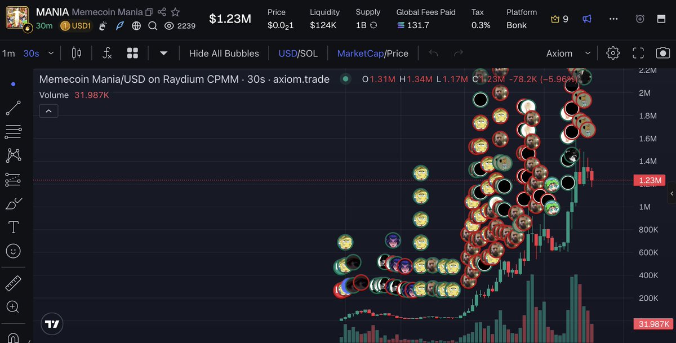Enter fullscreen chart mode
The width and height of the screenshot is (676, 343).
(638, 54)
